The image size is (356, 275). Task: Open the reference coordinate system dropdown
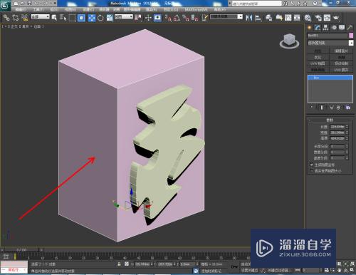(x=124, y=16)
